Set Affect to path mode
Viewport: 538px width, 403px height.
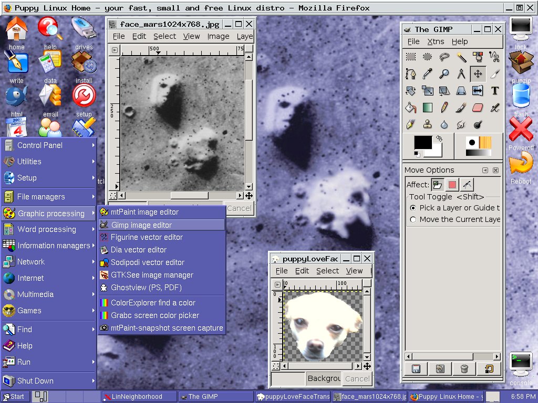pyautogui.click(x=467, y=185)
